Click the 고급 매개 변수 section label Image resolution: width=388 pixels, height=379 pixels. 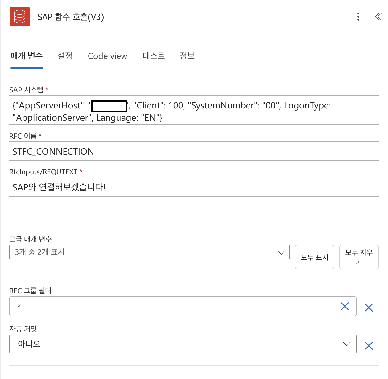[31, 239]
